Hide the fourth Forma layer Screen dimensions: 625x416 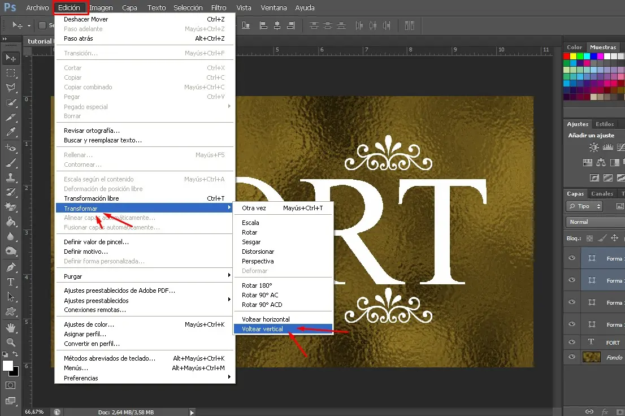[x=571, y=324]
